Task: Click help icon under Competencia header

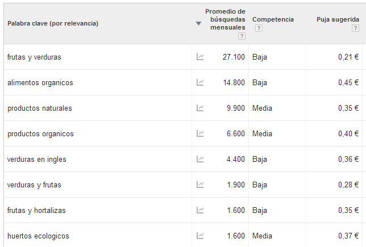Action: pos(259,28)
